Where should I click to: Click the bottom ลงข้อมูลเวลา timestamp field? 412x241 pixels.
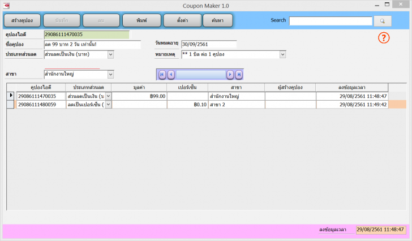click(x=381, y=230)
